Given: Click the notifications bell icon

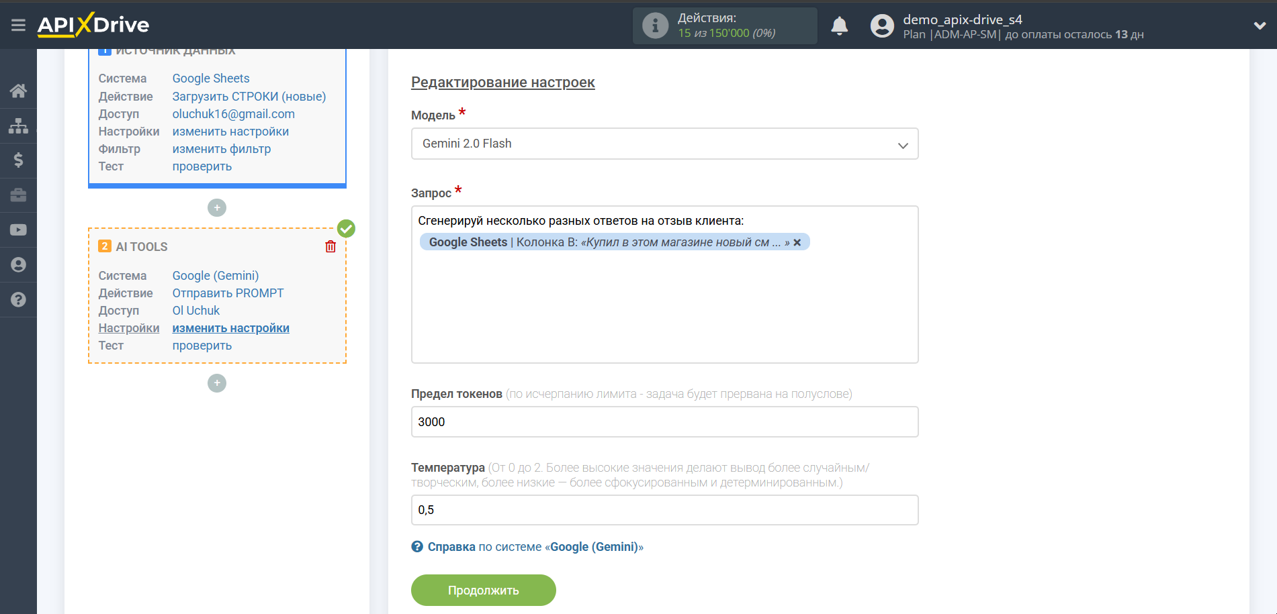Looking at the screenshot, I should [839, 26].
